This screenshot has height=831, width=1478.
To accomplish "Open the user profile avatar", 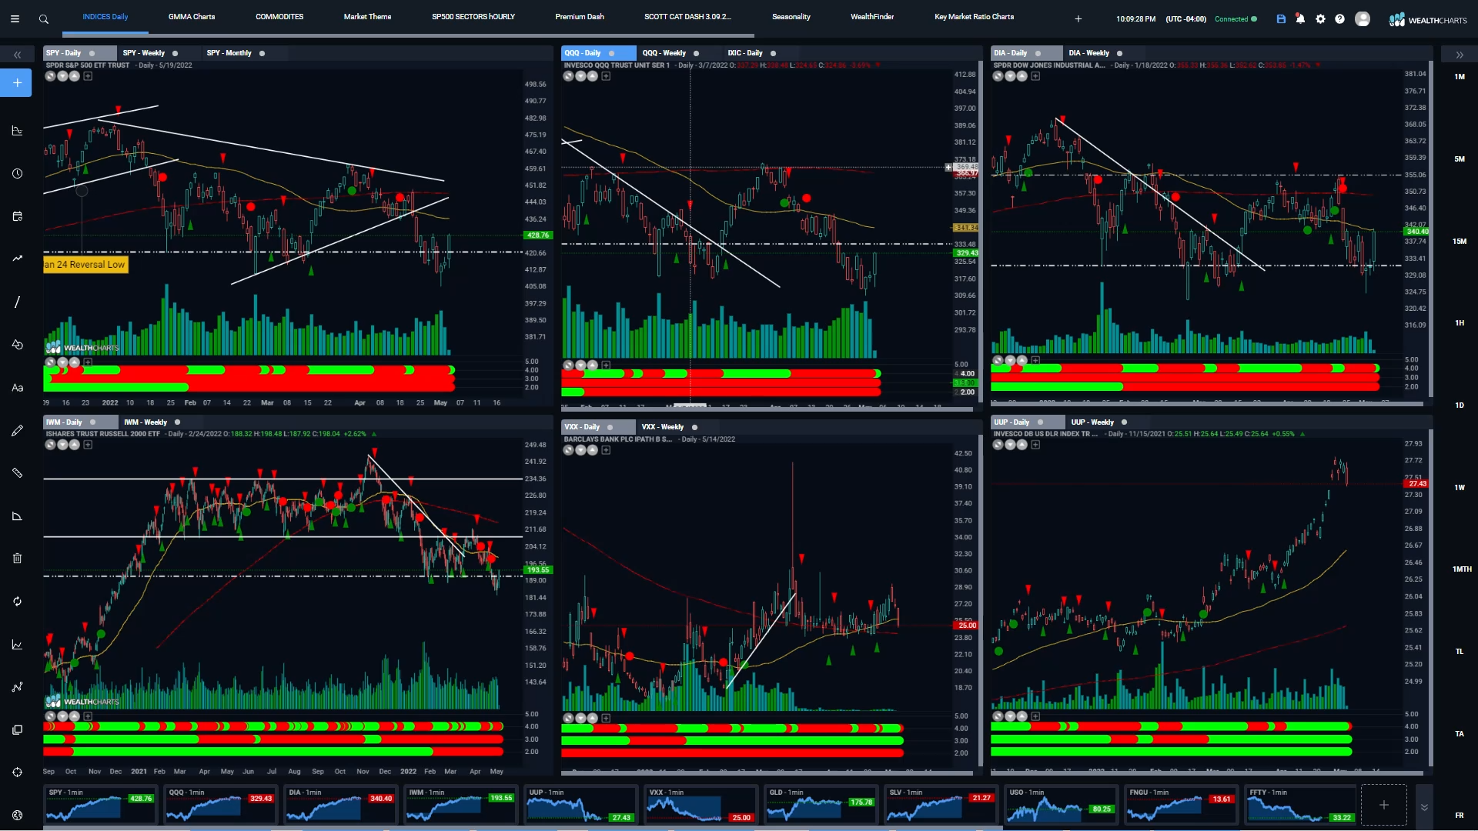I will [x=1363, y=19].
